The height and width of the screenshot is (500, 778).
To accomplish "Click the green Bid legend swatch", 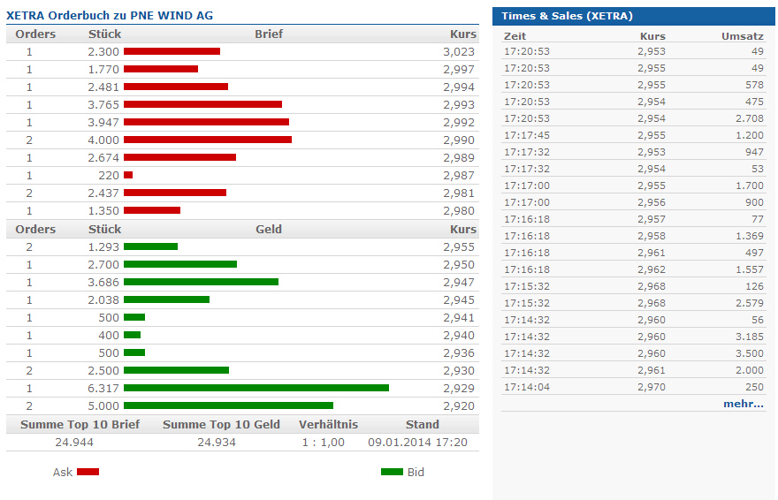I will [x=392, y=472].
